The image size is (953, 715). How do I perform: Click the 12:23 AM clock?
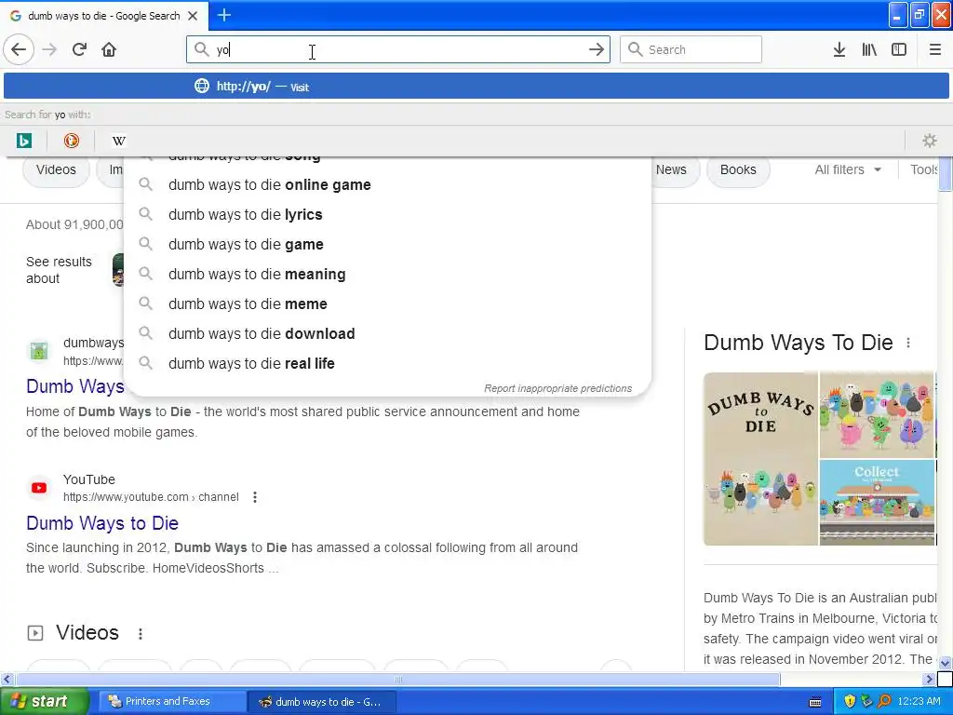pos(919,701)
